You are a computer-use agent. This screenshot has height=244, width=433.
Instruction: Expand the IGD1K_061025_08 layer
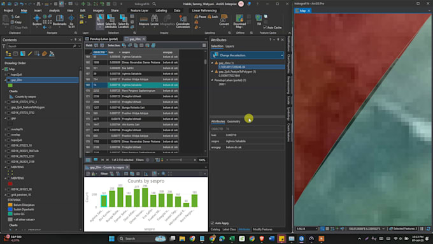5,189
